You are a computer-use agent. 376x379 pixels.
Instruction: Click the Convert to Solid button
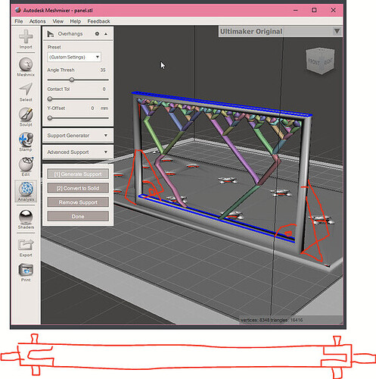point(78,188)
